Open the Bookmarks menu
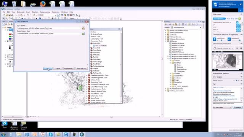244x137 pixels. (21, 12)
